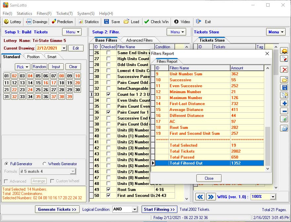Select the Total Passed row in report
The height and width of the screenshot is (222, 291).
210,157
